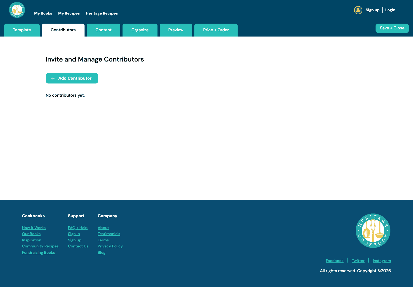Open Heritage Recipes from the navigation

(102, 13)
